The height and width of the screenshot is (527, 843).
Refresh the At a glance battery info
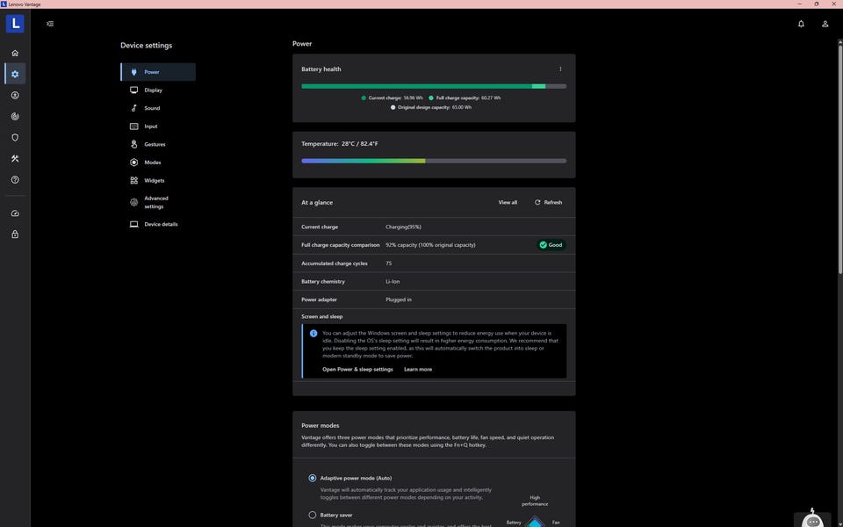[x=548, y=202]
